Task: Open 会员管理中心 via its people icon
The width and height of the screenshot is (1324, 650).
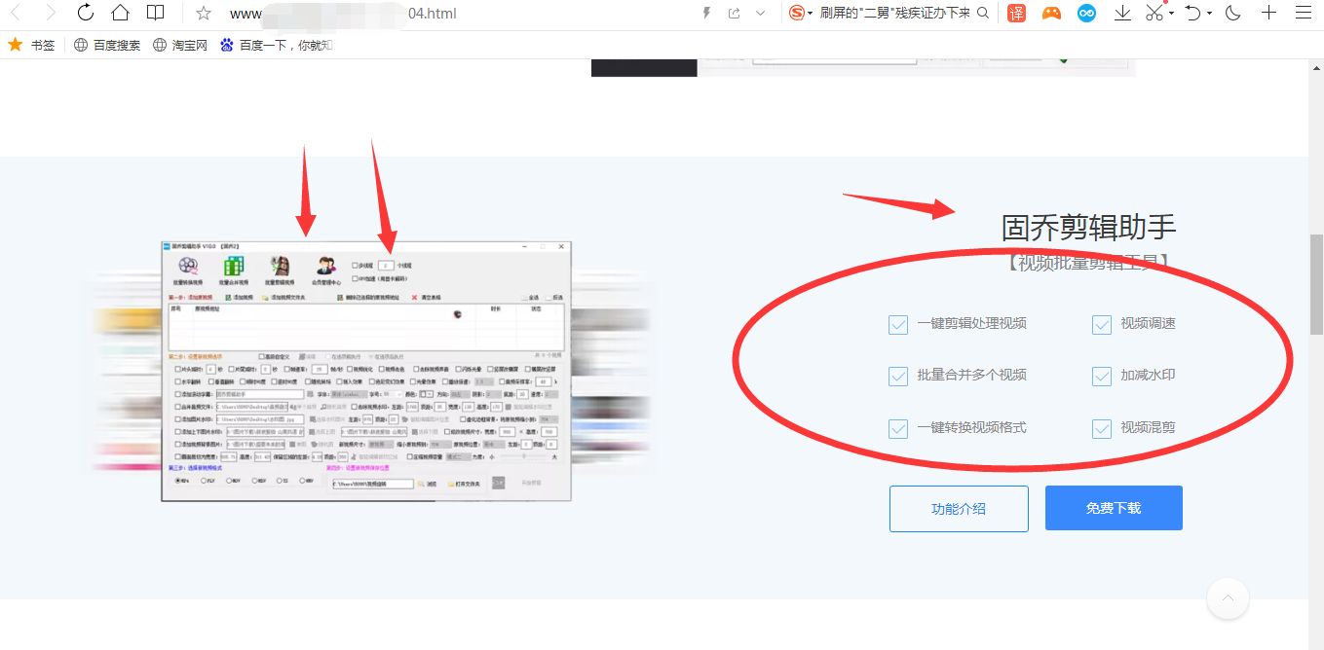Action: [x=325, y=266]
